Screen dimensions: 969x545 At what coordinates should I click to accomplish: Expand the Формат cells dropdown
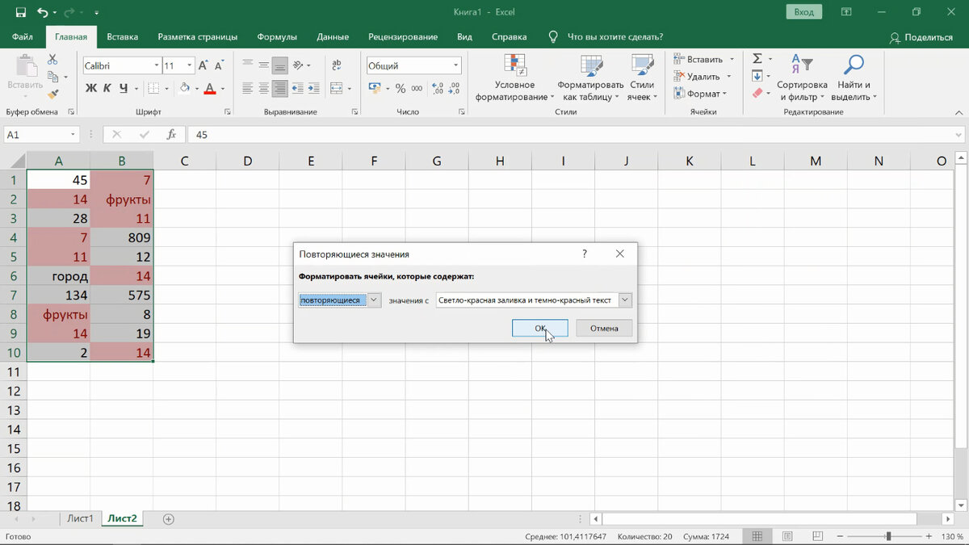[x=725, y=94]
